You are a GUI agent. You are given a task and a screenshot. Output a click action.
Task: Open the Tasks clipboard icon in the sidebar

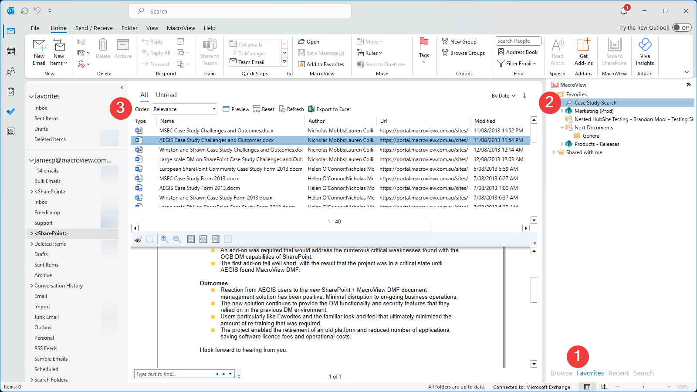pos(11,91)
